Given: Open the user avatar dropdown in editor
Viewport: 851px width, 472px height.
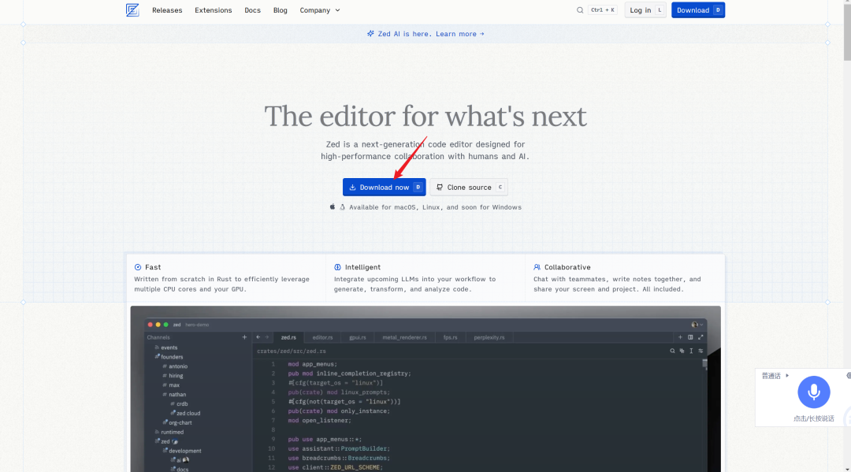Looking at the screenshot, I should (697, 325).
